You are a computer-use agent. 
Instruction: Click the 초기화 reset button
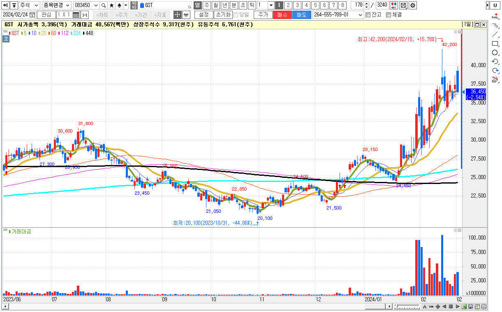coord(223,15)
